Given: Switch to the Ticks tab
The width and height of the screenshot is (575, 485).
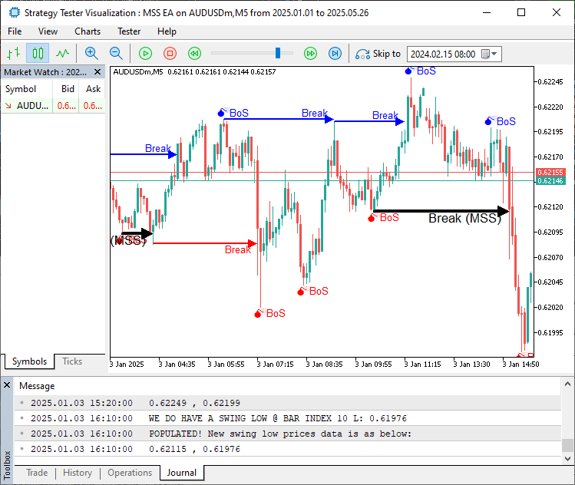Looking at the screenshot, I should [72, 361].
